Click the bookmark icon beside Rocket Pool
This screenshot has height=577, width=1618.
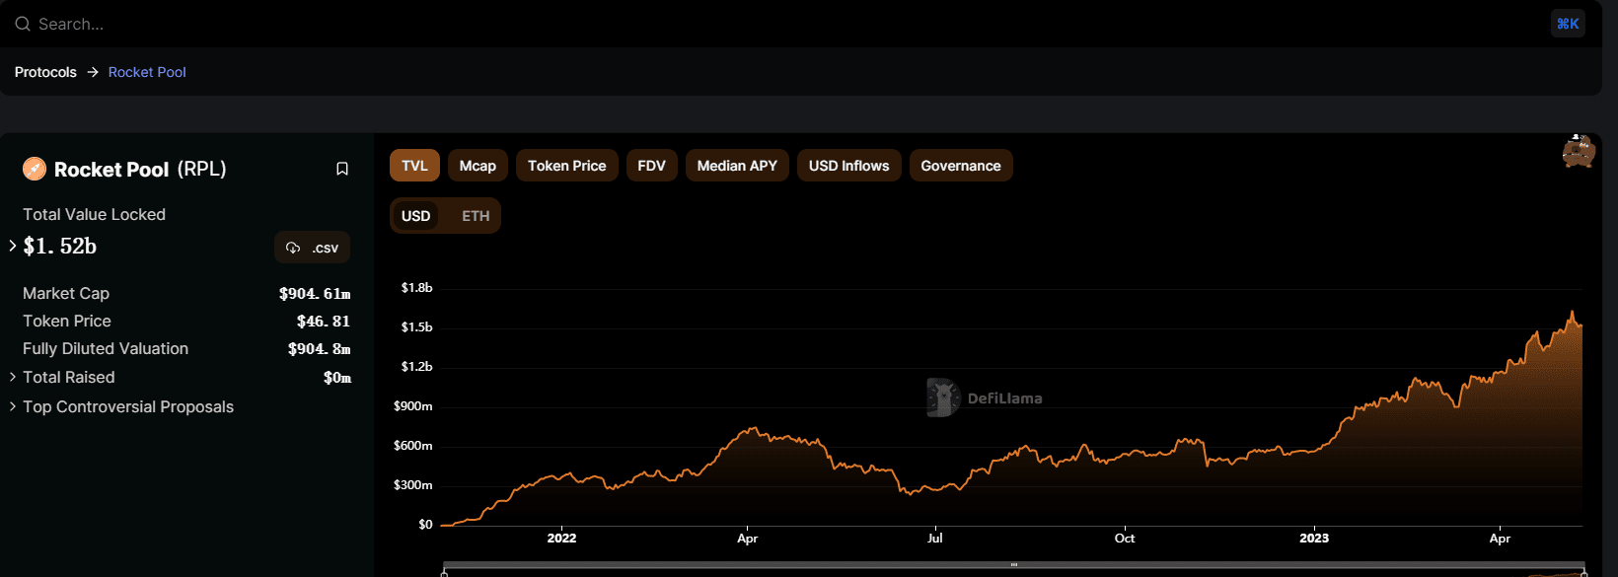342,169
